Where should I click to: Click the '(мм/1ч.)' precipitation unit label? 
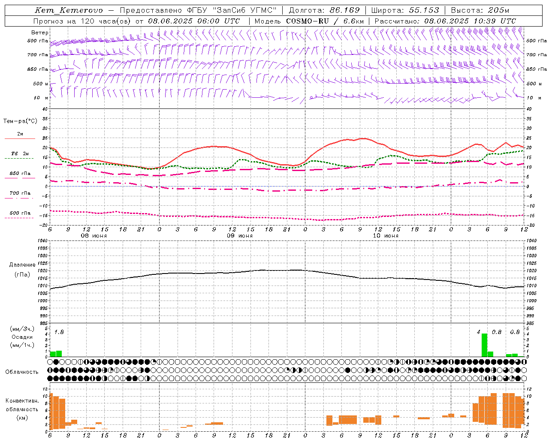[x=22, y=345]
